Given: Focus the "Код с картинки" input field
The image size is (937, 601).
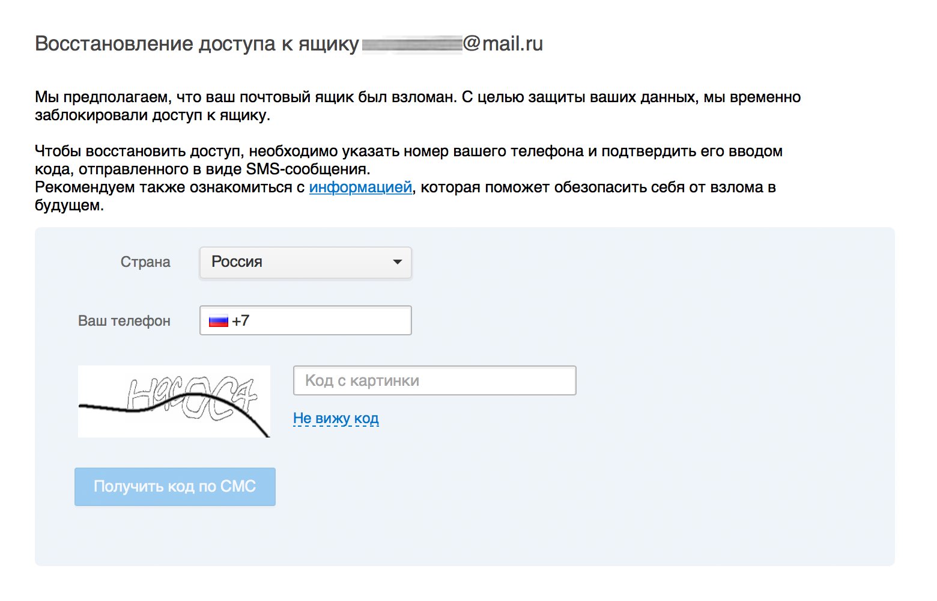Looking at the screenshot, I should click(434, 380).
